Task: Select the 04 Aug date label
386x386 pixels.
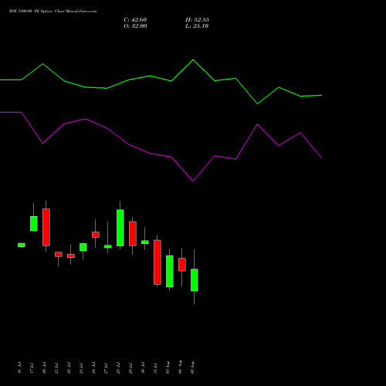Action: (180, 367)
